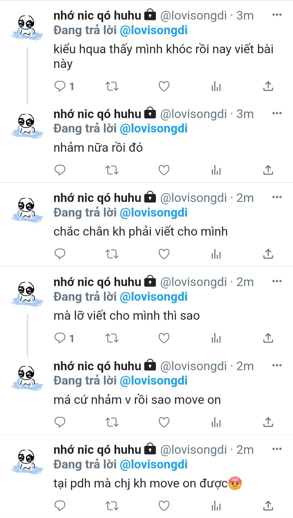Viewport: 293px width, 518px height.
Task: Open more options menu on the first tweet
Action: (x=277, y=15)
